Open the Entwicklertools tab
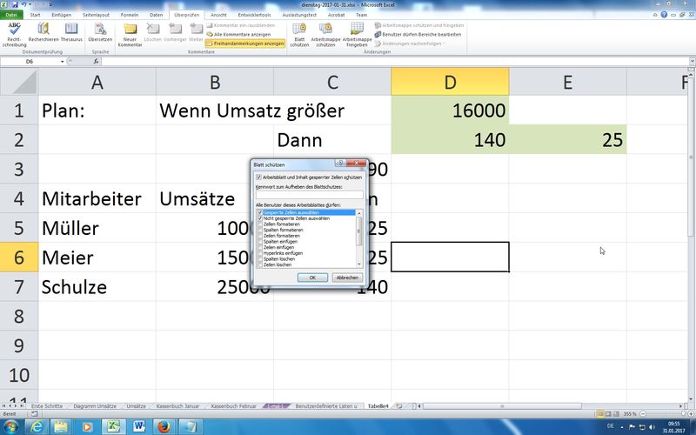The height and width of the screenshot is (435, 696). (x=254, y=15)
